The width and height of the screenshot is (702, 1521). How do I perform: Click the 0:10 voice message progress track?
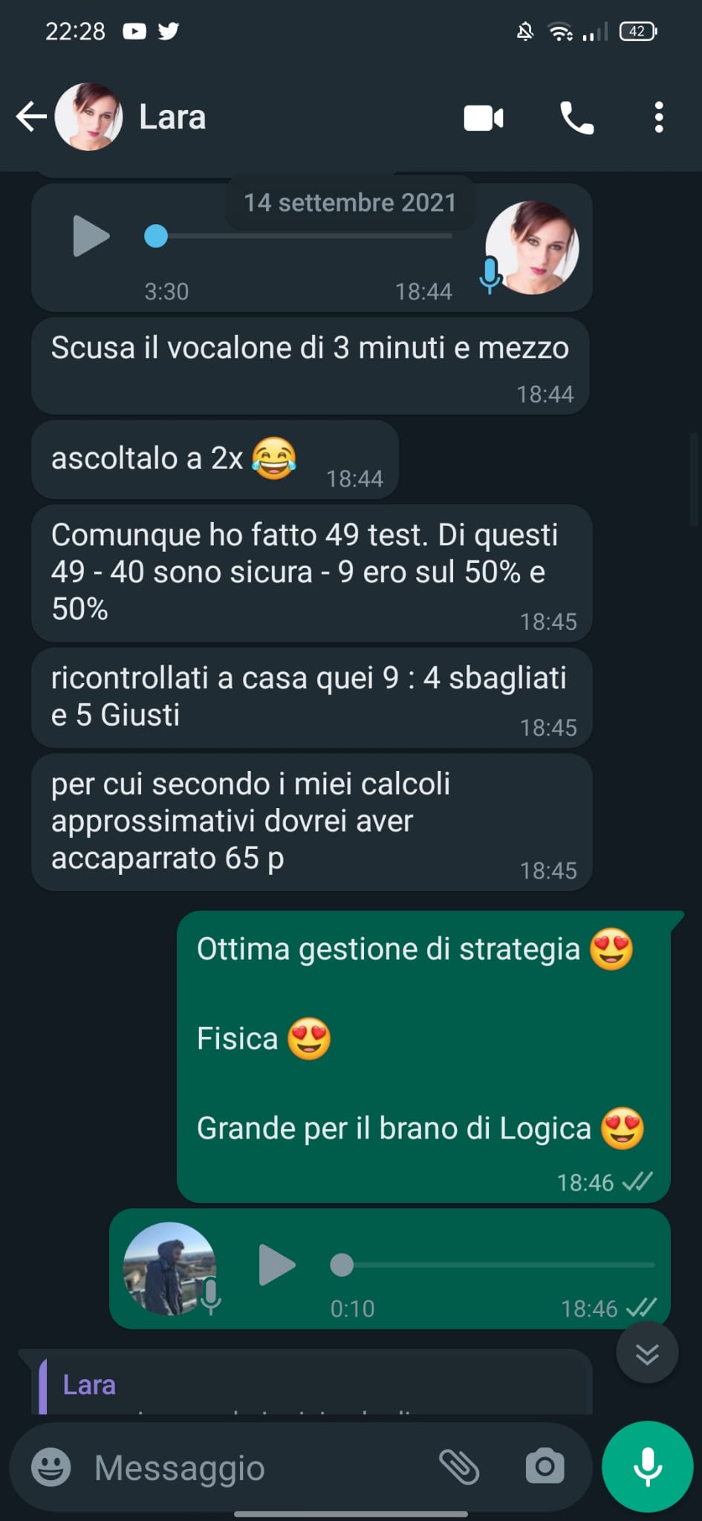(x=493, y=1265)
